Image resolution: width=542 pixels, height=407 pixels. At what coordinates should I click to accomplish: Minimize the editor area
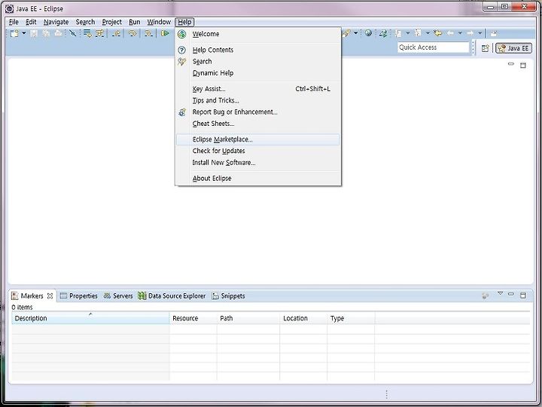[511, 64]
